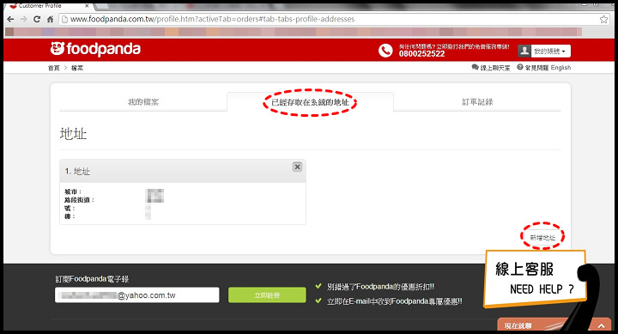Click the browser forward arrow
The width and height of the screenshot is (618, 334).
click(24, 19)
